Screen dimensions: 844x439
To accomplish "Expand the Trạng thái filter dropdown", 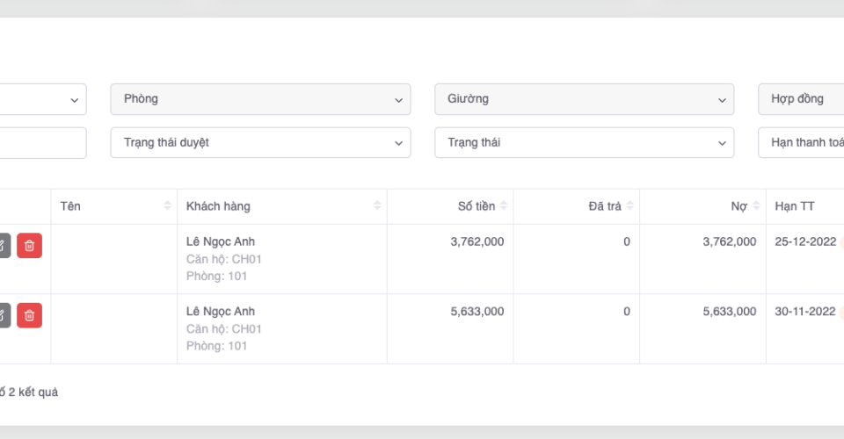I will [x=584, y=142].
